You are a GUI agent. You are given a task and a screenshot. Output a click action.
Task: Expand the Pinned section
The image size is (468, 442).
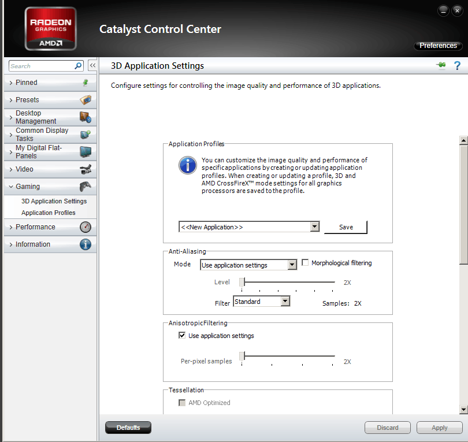point(50,83)
